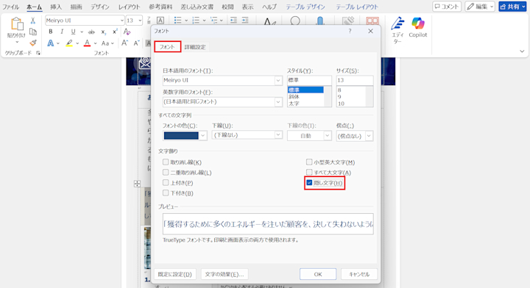Click the サイズ size input field
530x288 pixels.
pos(355,80)
